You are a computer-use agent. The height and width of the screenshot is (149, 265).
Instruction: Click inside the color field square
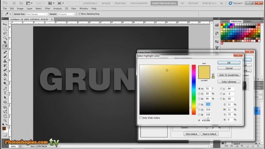click(x=164, y=90)
